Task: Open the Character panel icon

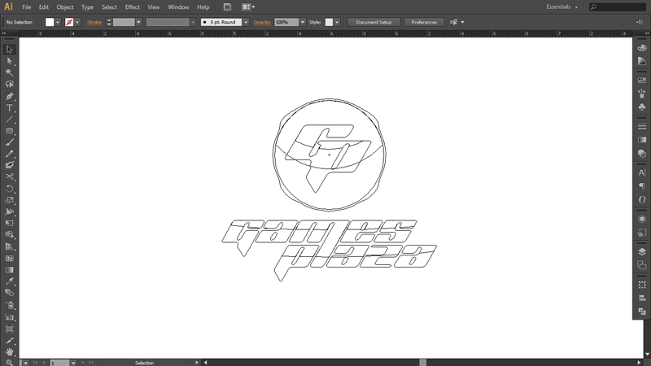Action: tap(642, 173)
